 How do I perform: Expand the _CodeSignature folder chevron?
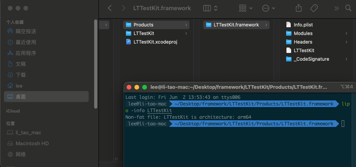[x=346, y=59]
